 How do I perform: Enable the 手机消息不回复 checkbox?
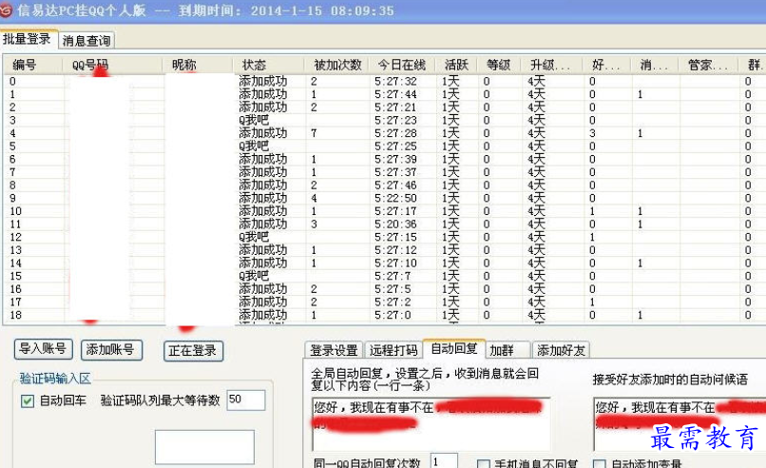[x=483, y=463]
